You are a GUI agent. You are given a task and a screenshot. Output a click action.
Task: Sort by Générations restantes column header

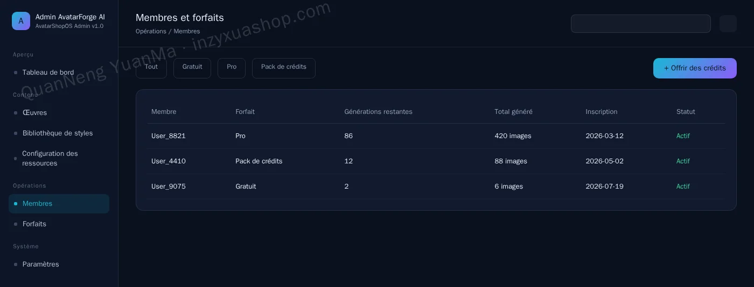378,112
